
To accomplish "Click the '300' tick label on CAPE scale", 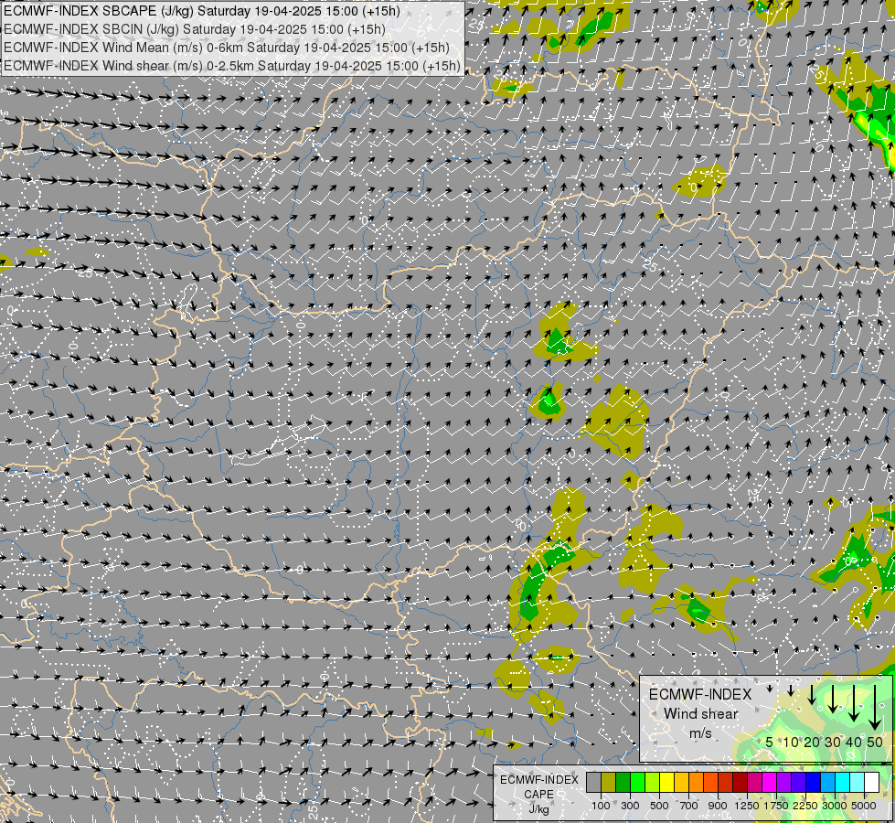I will click(630, 806).
